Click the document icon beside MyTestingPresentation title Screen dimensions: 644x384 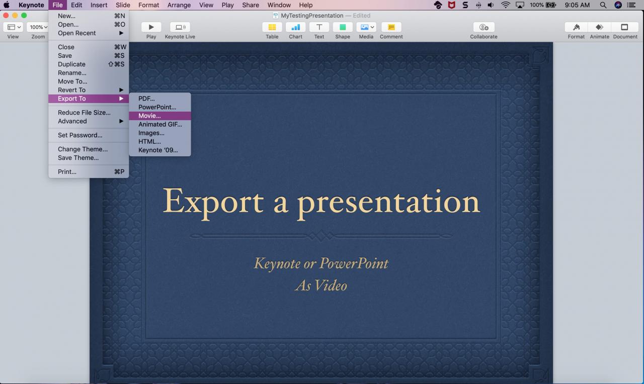pos(276,16)
